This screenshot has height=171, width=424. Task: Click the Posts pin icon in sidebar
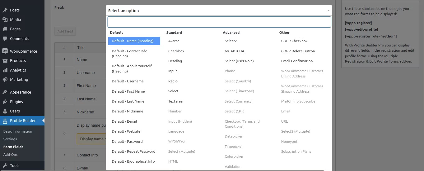pos(5,10)
